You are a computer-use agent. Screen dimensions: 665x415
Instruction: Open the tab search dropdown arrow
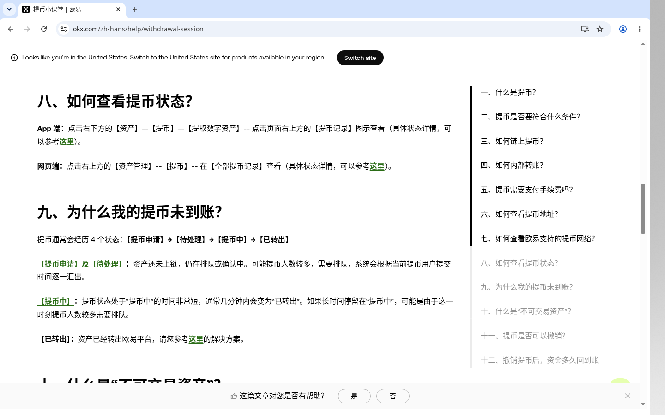[x=9, y=9]
